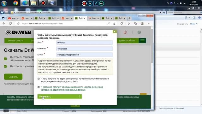Click the Dr.Web profile shield icon
This screenshot has height=114, width=202.
point(125,32)
